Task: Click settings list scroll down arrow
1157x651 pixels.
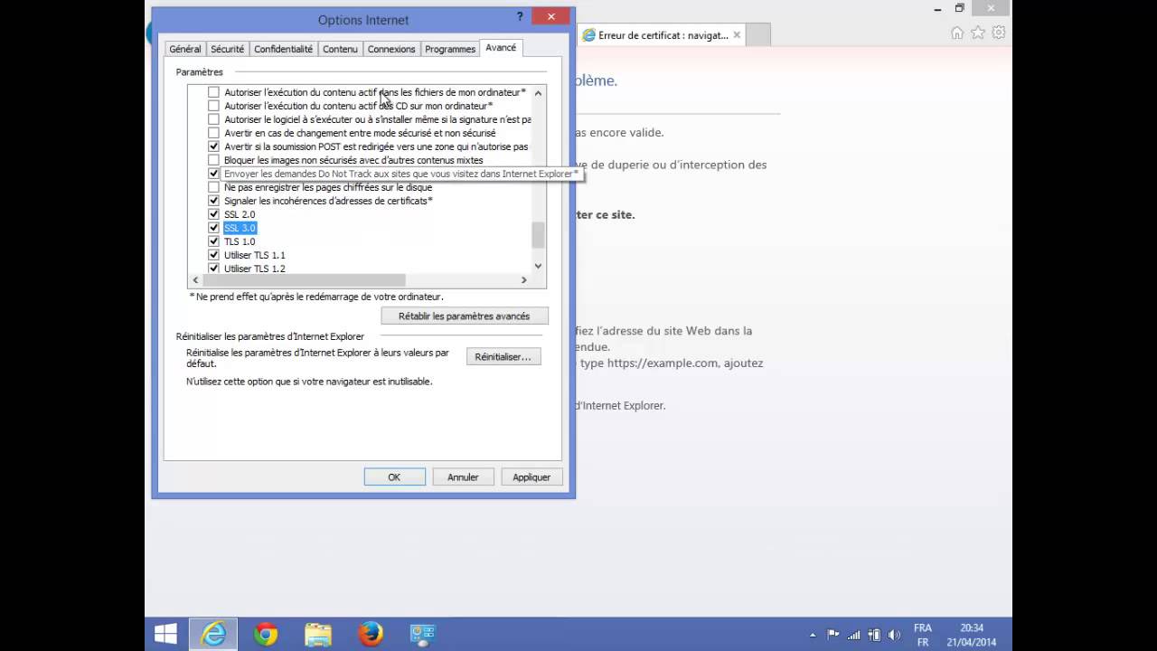Action: pos(538,266)
